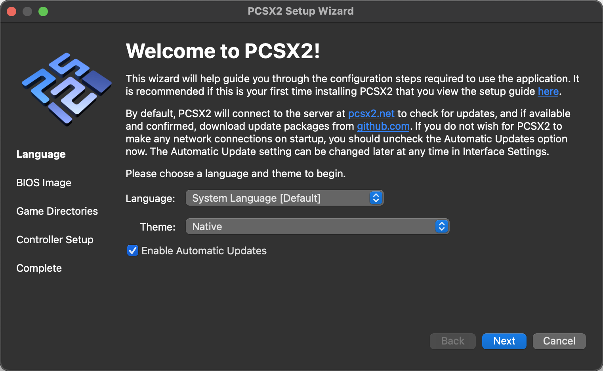Click the Next button
This screenshot has height=371, width=603.
point(504,341)
